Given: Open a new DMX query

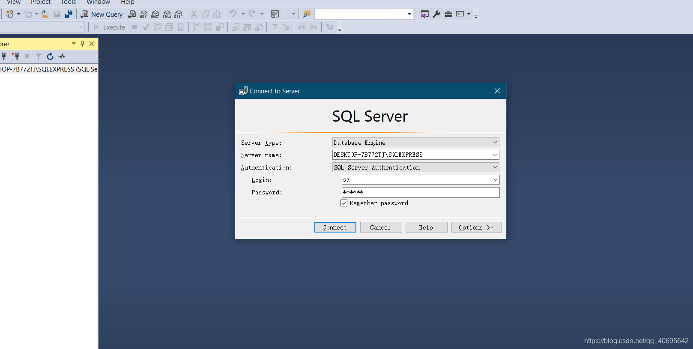Looking at the screenshot, I should coord(155,14).
